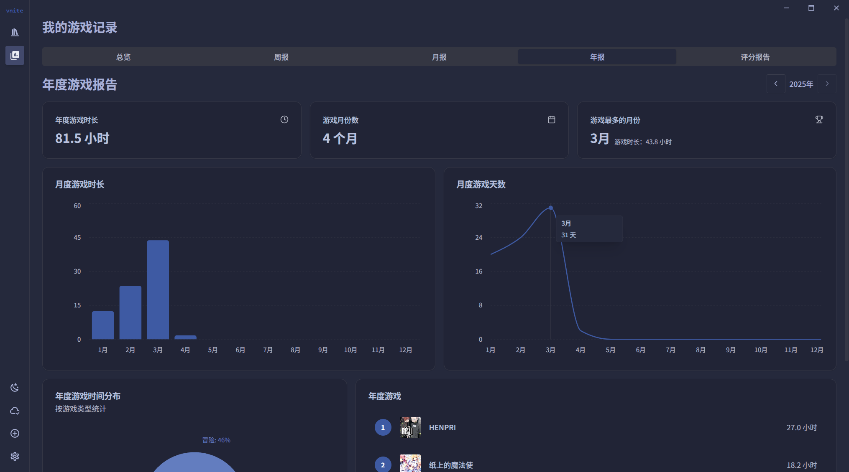Click trophy icon on top month card
849x472 pixels.
point(819,119)
